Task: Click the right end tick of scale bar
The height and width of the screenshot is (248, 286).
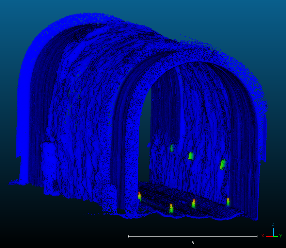Action: coord(257,236)
